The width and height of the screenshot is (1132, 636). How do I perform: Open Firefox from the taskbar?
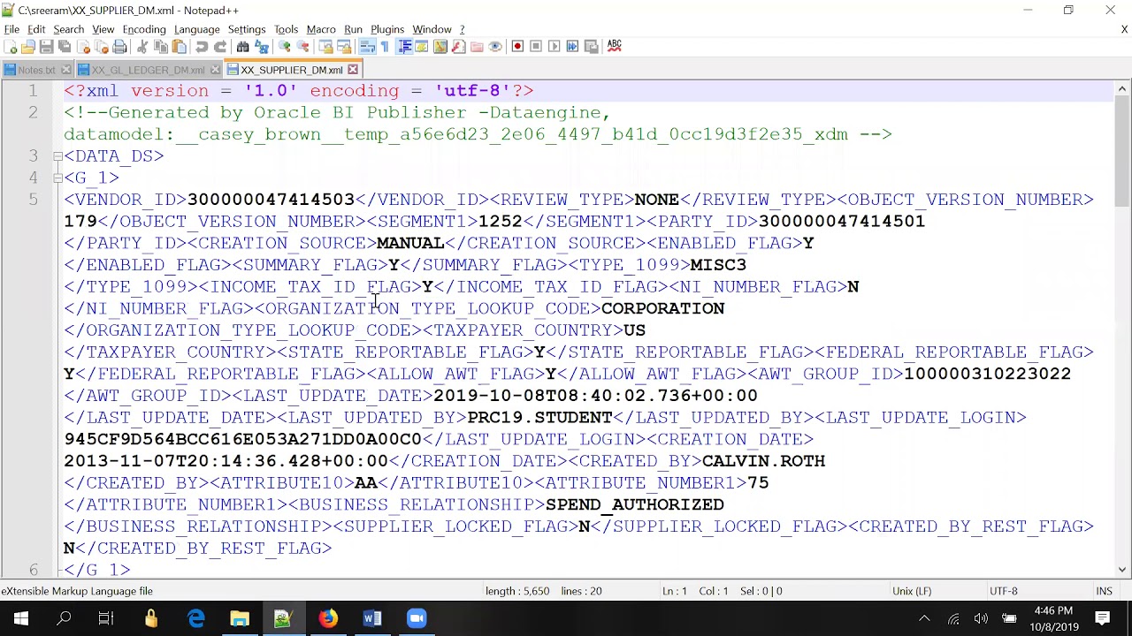[328, 618]
